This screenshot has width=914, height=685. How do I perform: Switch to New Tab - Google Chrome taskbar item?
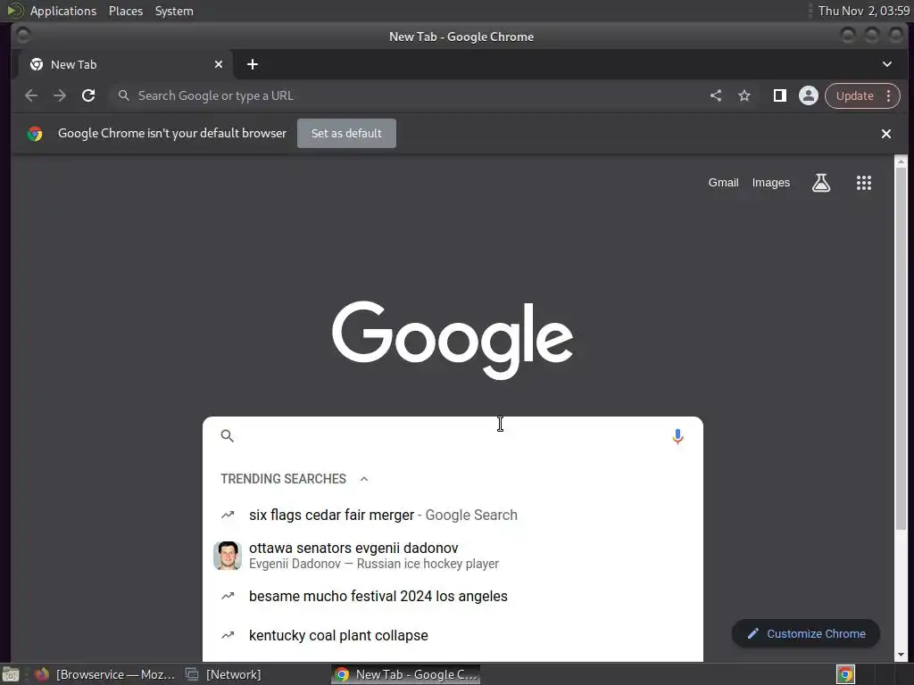pos(406,674)
